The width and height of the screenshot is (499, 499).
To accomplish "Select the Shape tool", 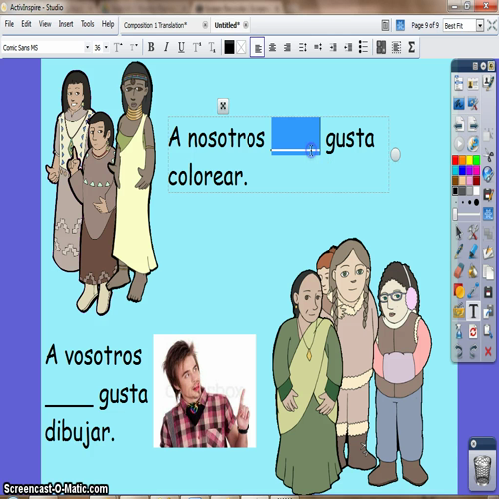I will (x=459, y=291).
